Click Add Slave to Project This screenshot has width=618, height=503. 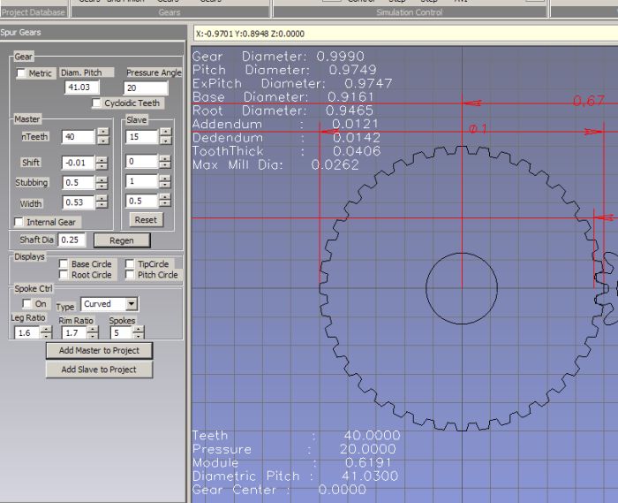point(99,370)
